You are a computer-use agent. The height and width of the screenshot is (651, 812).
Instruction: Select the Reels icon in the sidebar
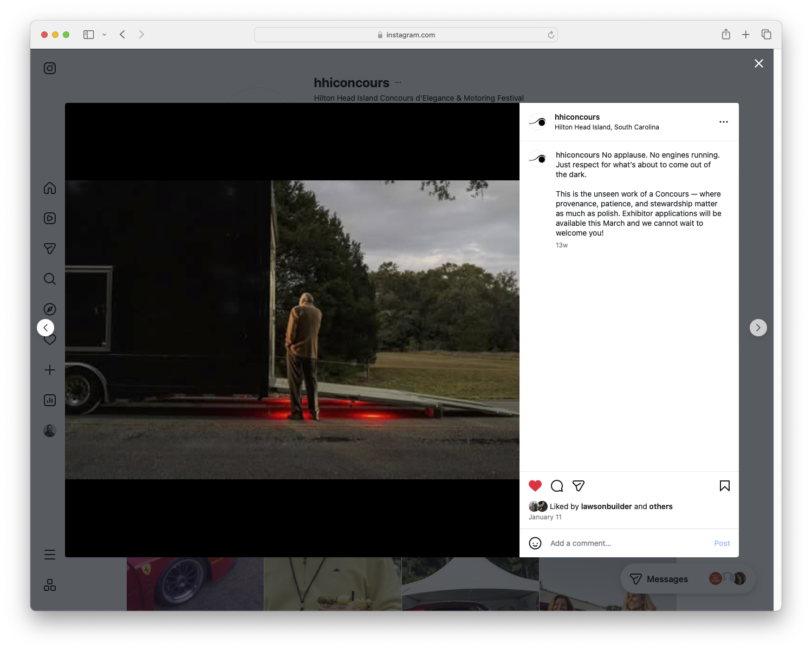(49, 218)
